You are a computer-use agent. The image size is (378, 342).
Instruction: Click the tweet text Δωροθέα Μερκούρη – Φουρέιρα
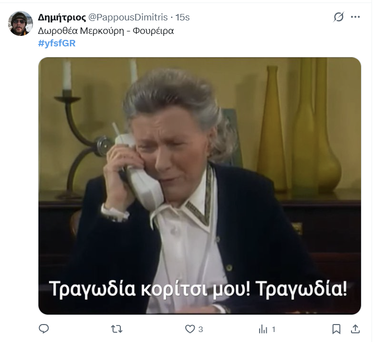click(x=106, y=31)
